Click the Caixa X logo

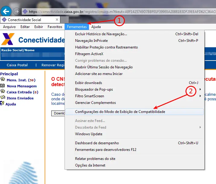[x=8, y=39]
